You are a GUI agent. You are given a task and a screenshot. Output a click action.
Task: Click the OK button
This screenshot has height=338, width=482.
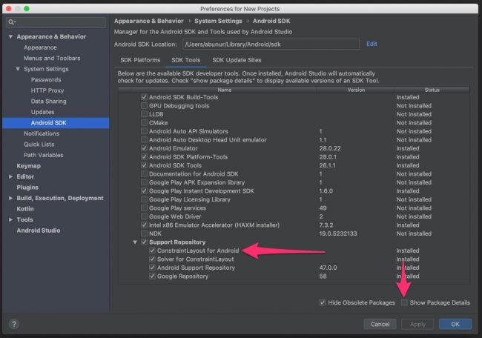tap(455, 324)
